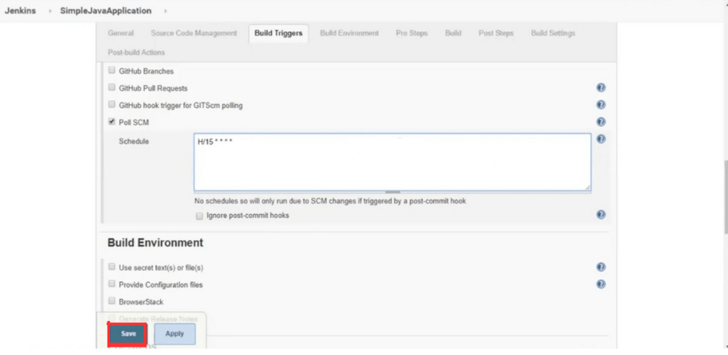Show help for Schedule field
Viewport: 728px width, 355px height.
click(x=601, y=139)
